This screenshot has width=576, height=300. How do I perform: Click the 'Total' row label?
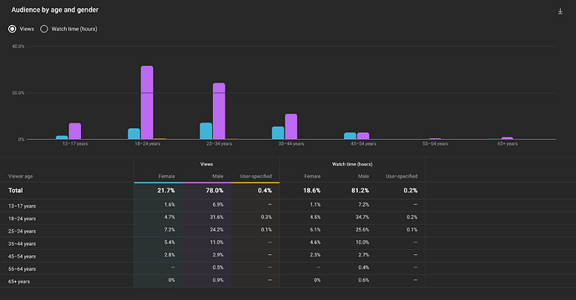tap(15, 190)
